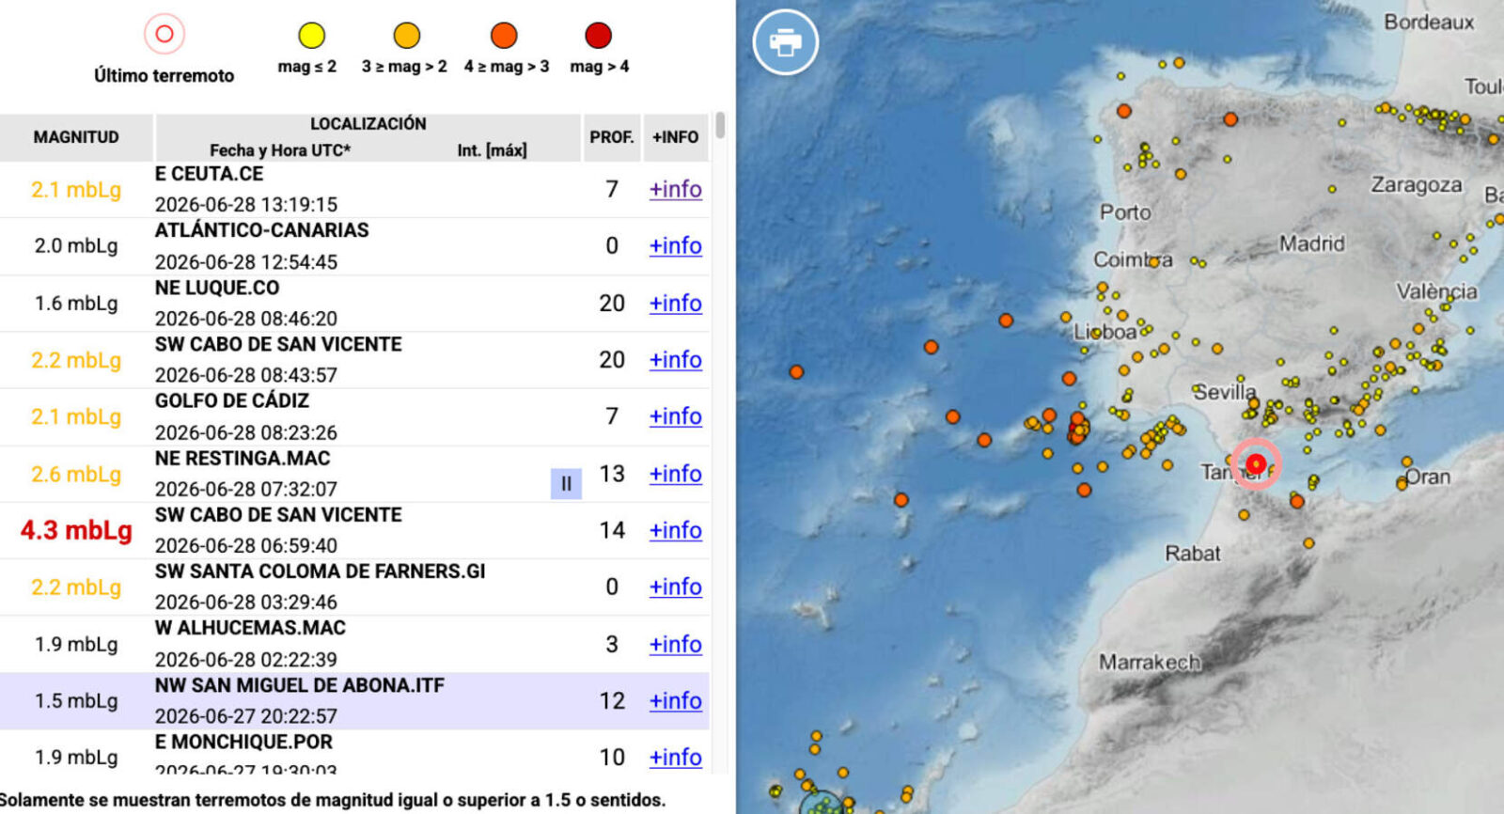Click timestamp 2026-06-28 02:22:39
The width and height of the screenshot is (1504, 814).
click(x=246, y=659)
